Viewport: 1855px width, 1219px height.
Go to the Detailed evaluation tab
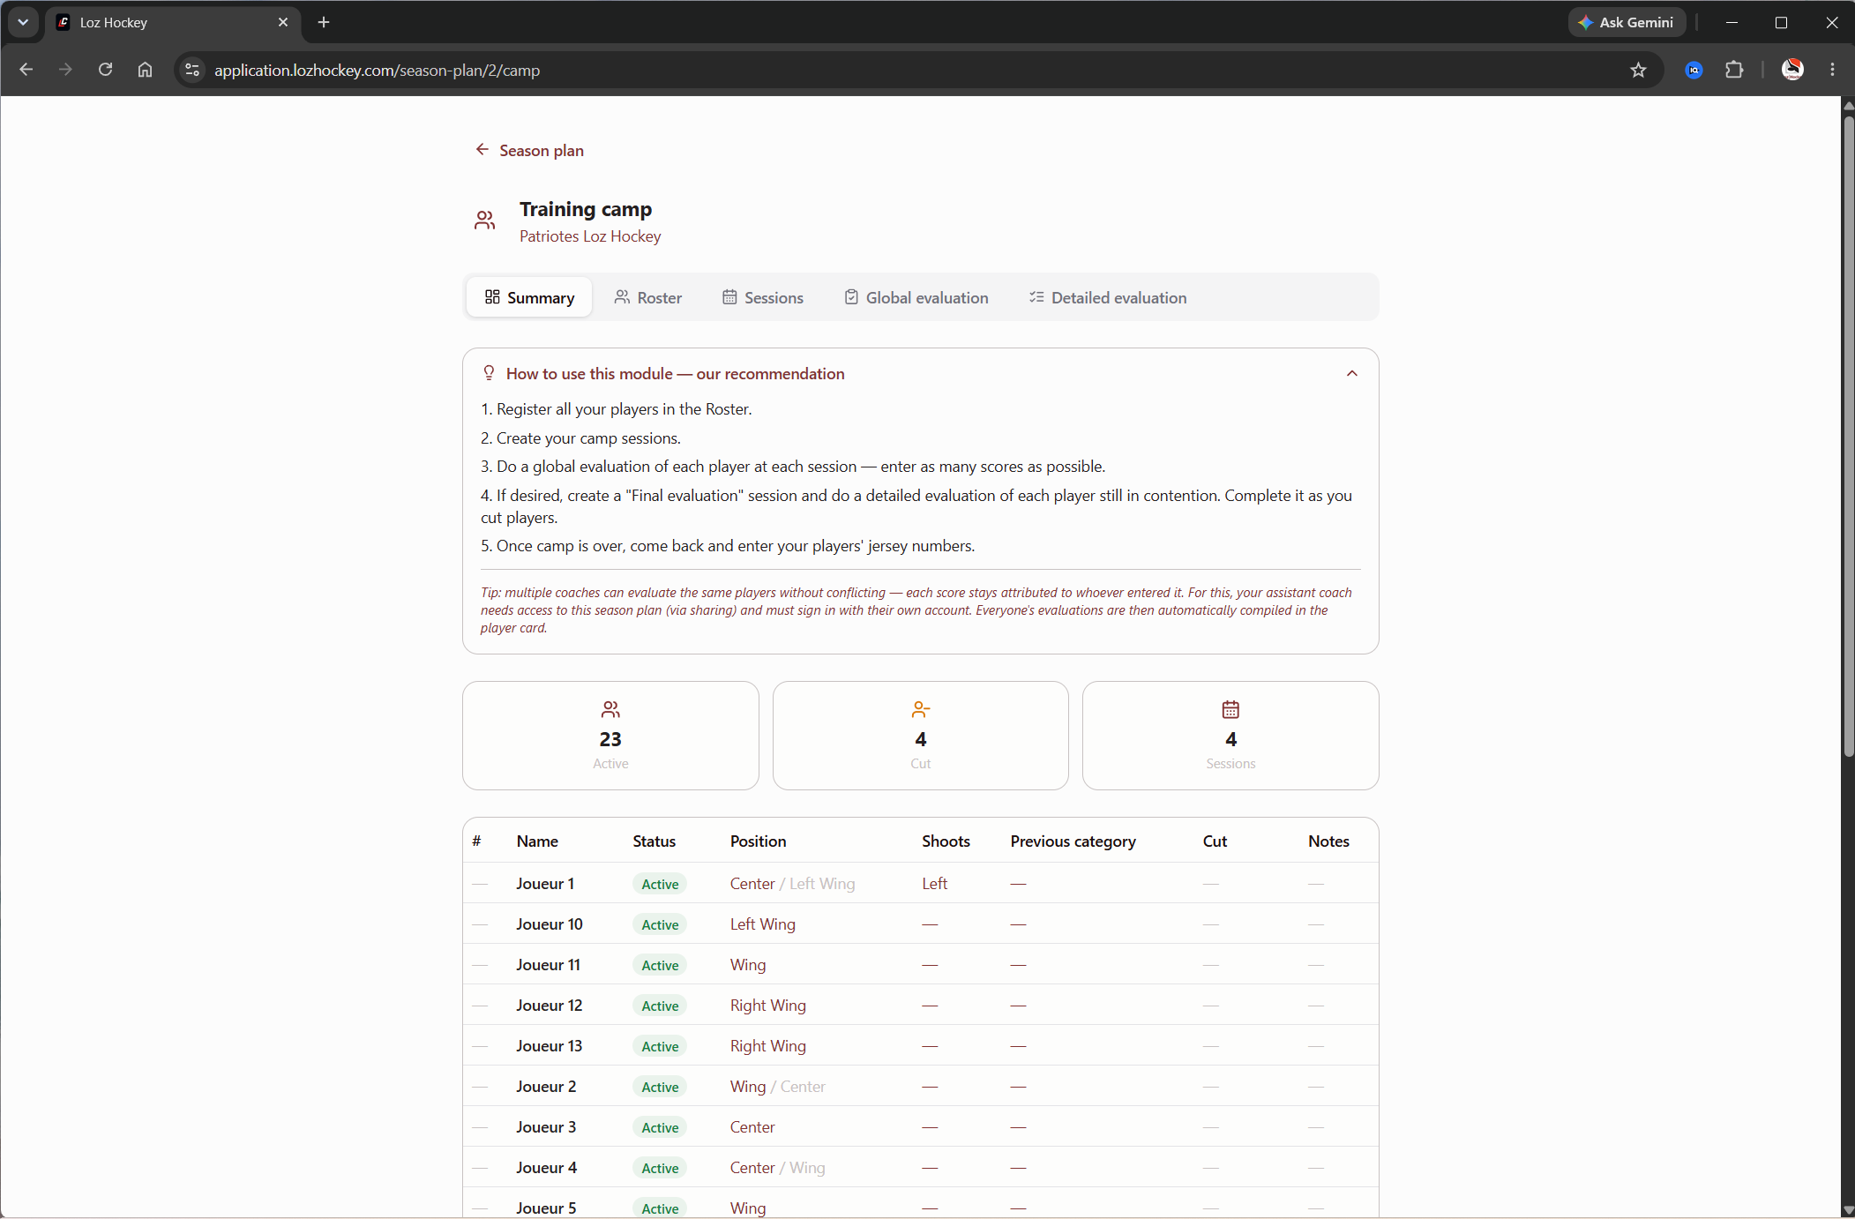(1108, 297)
